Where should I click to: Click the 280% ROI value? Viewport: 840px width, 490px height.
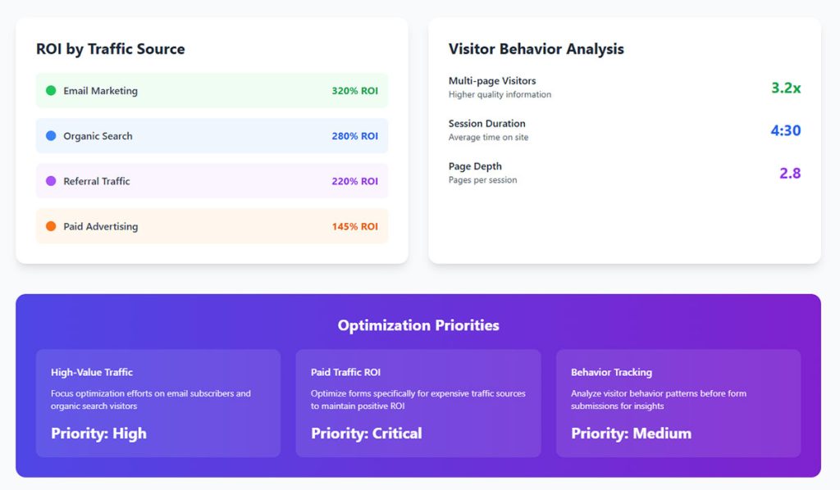(x=354, y=136)
